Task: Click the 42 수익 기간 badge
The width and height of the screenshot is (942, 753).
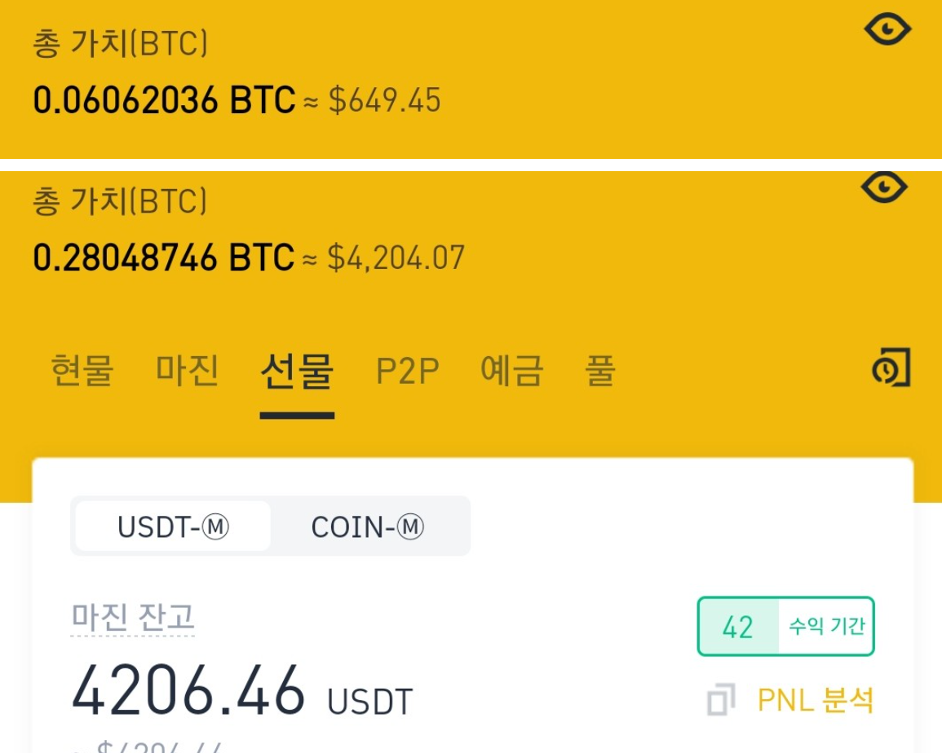Action: coord(785,626)
